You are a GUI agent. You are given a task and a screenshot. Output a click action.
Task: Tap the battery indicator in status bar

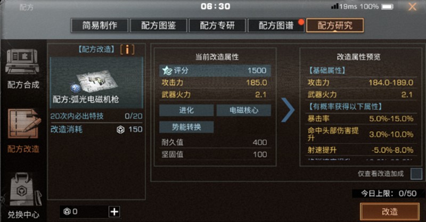click(x=387, y=6)
